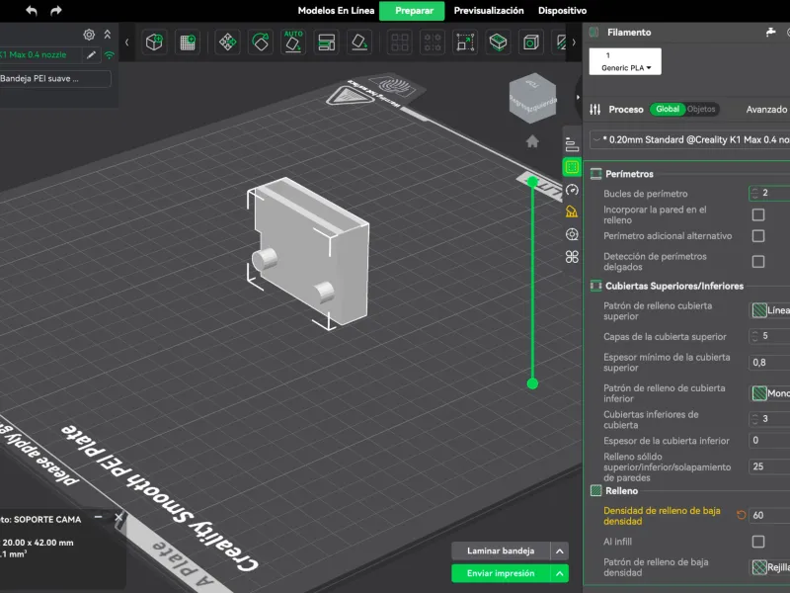Open Patrón de relleno de baja densidad dropdown
Screen dimensions: 790x593
770,567
